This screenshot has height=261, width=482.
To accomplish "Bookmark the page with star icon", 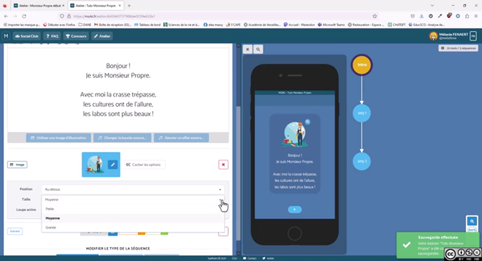I will coord(375,16).
